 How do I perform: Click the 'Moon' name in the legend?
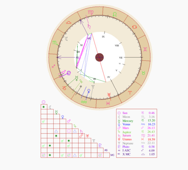(x=126, y=117)
